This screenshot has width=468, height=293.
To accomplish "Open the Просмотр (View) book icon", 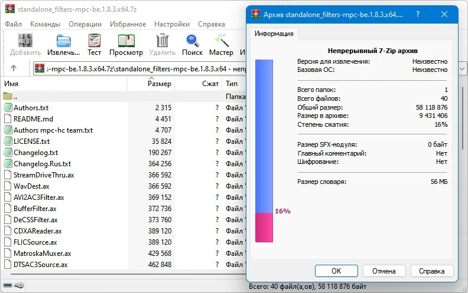I will pyautogui.click(x=126, y=41).
